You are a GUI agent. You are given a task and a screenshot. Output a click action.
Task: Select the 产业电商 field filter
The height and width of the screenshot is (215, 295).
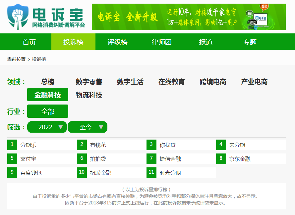[x=254, y=82]
